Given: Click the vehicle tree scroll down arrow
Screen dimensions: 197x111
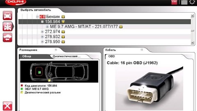Looking at the screenshot, I should [192, 43].
